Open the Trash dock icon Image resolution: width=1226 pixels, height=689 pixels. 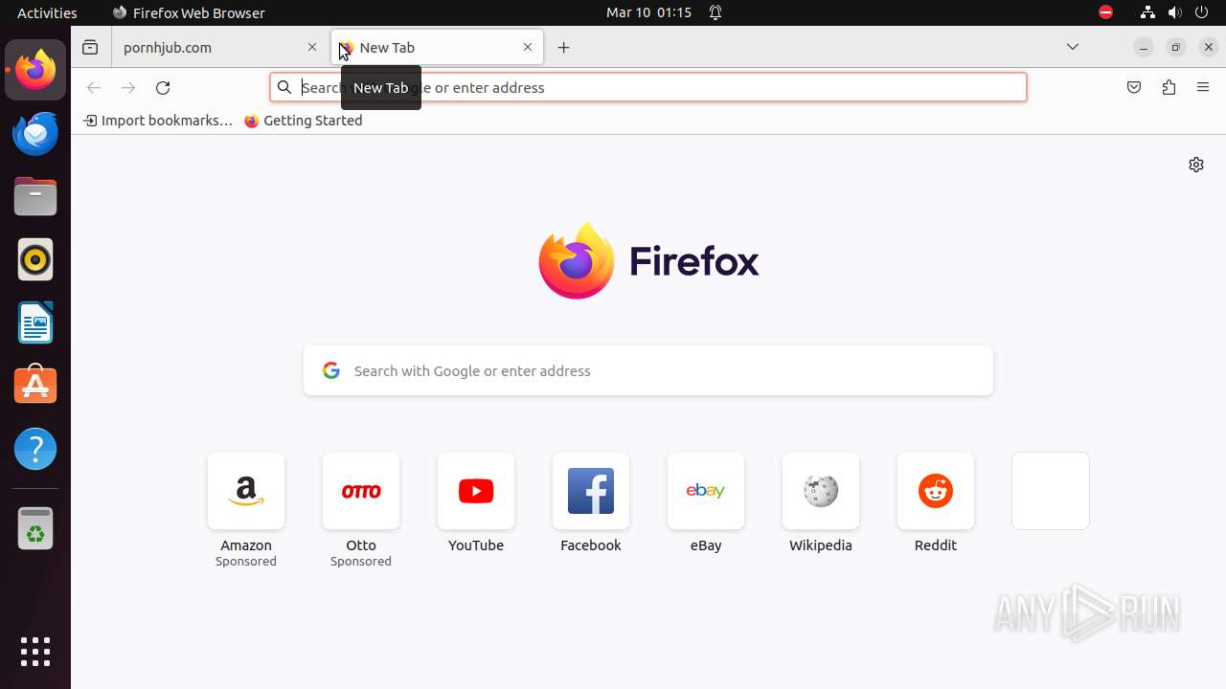[35, 528]
